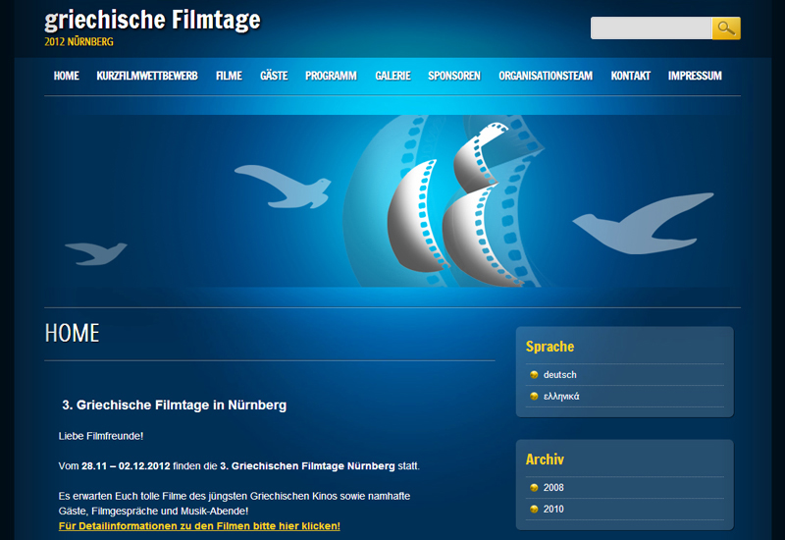This screenshot has height=540, width=785.
Task: Open the GÄSTE menu item
Action: 274,76
